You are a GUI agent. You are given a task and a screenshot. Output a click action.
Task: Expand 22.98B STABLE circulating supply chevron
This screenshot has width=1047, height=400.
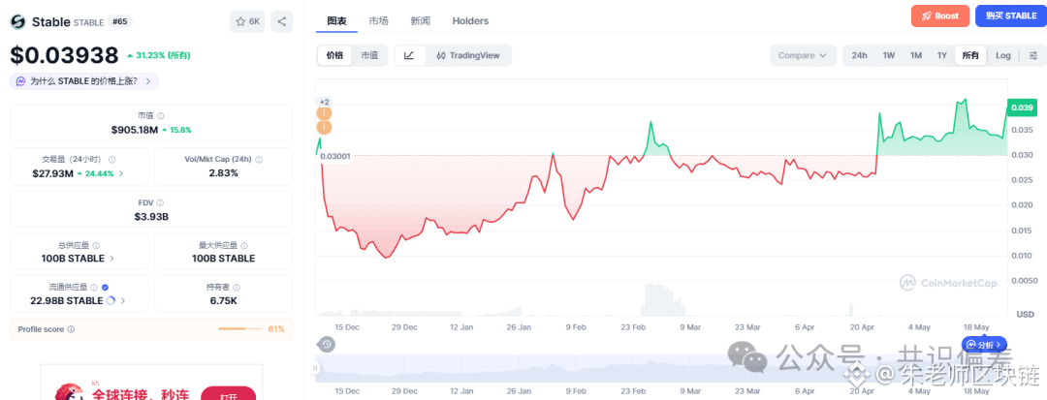[x=123, y=300]
